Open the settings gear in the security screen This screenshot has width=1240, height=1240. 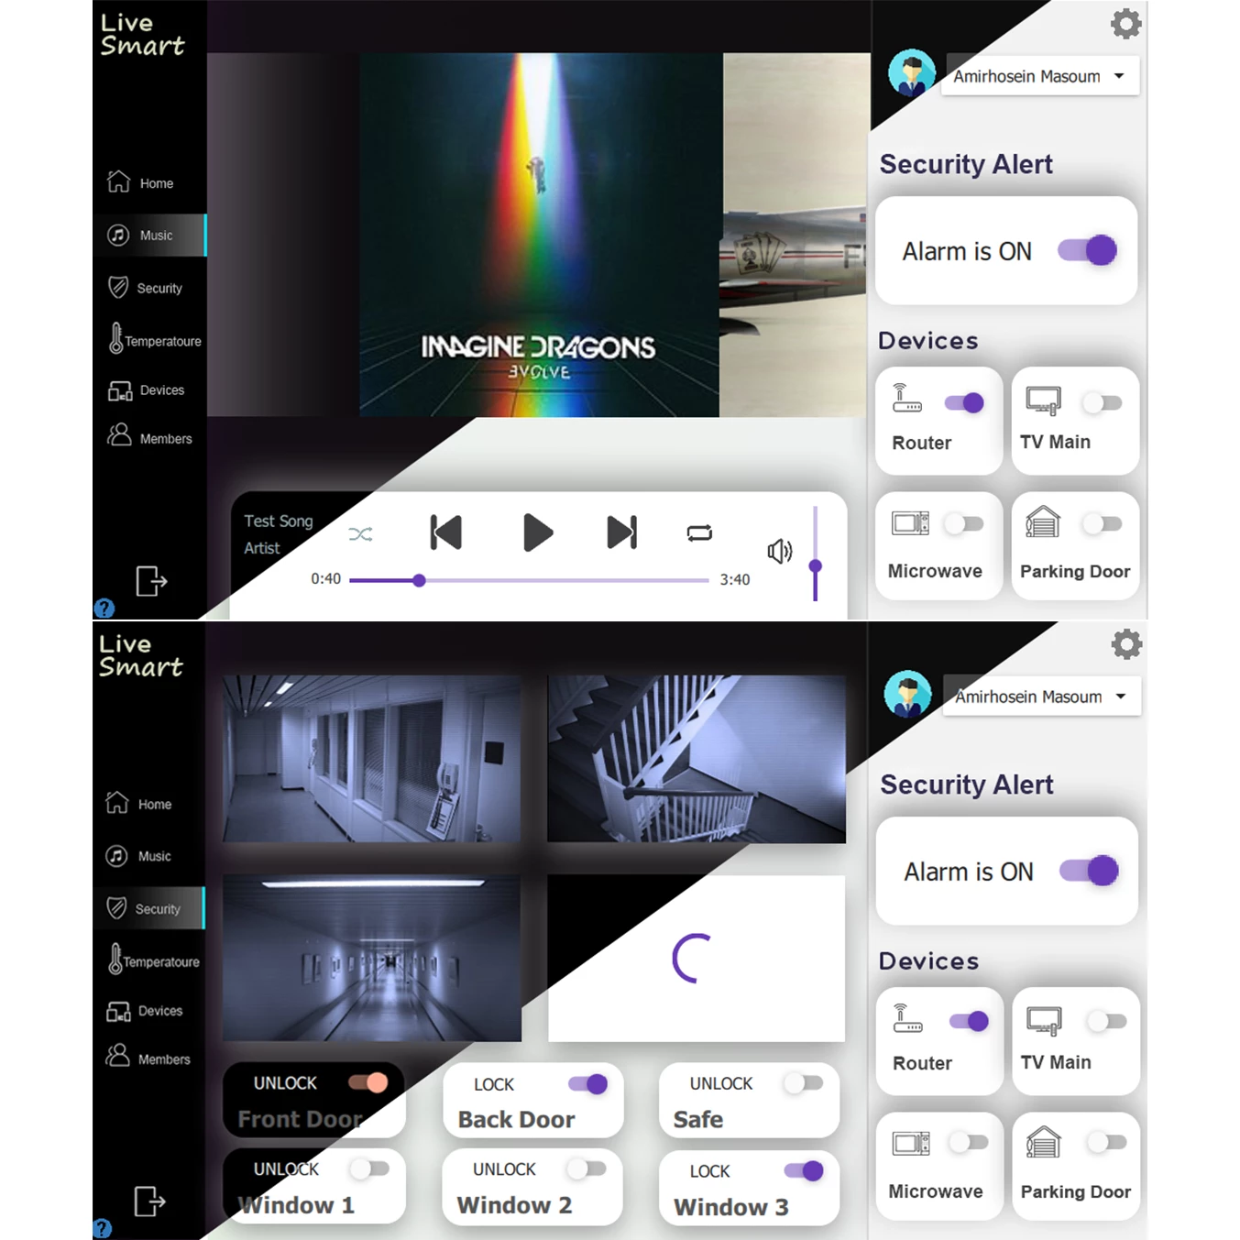click(x=1126, y=644)
